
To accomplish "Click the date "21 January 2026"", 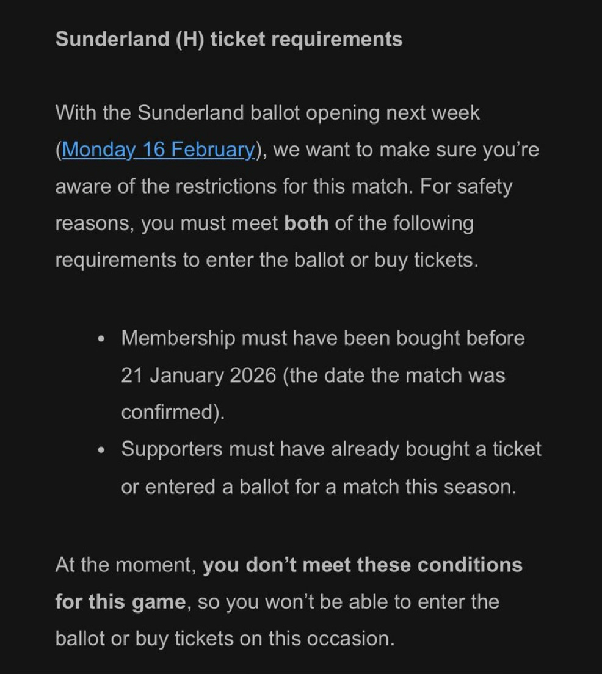I will [x=198, y=375].
